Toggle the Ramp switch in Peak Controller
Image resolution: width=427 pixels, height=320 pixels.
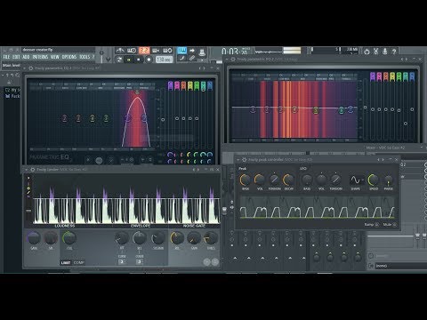pos(377,225)
